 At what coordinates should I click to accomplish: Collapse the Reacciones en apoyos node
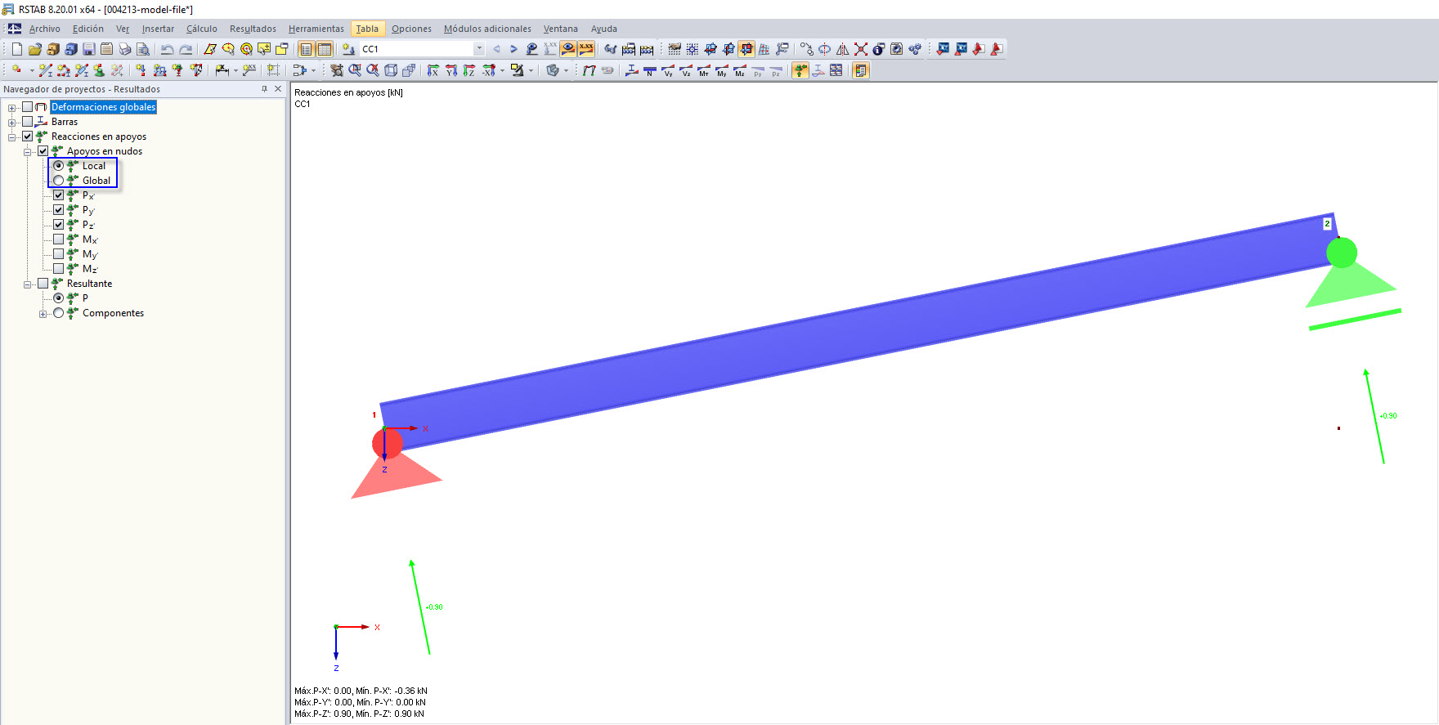pyautogui.click(x=12, y=137)
